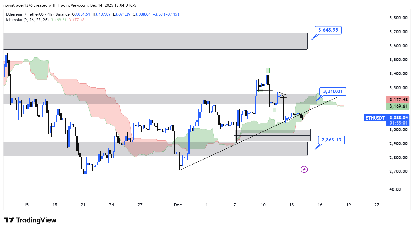Click date 16 on the time axis
Viewport: 414px width, 230px height.
point(320,205)
